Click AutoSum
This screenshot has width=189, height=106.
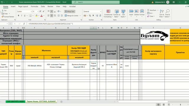pos(151,10)
